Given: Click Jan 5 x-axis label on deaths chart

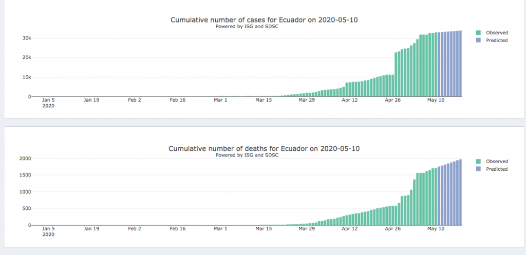Looking at the screenshot, I should click(48, 229).
